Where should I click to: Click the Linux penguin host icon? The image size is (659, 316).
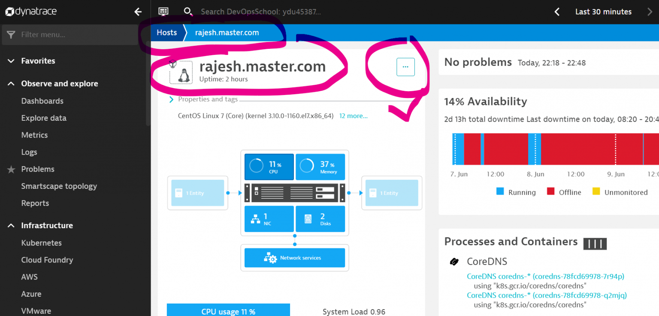[181, 72]
